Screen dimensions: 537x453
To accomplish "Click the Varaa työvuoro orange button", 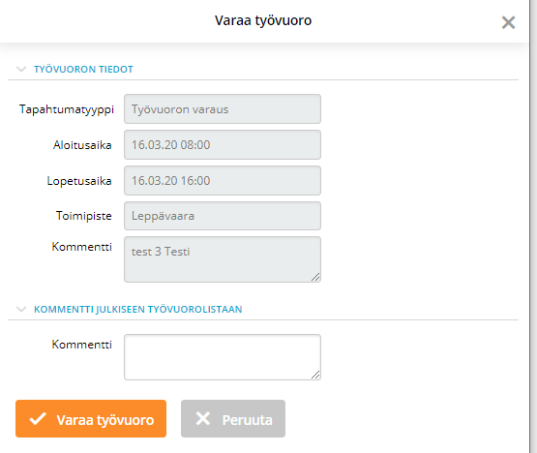I will point(91,419).
